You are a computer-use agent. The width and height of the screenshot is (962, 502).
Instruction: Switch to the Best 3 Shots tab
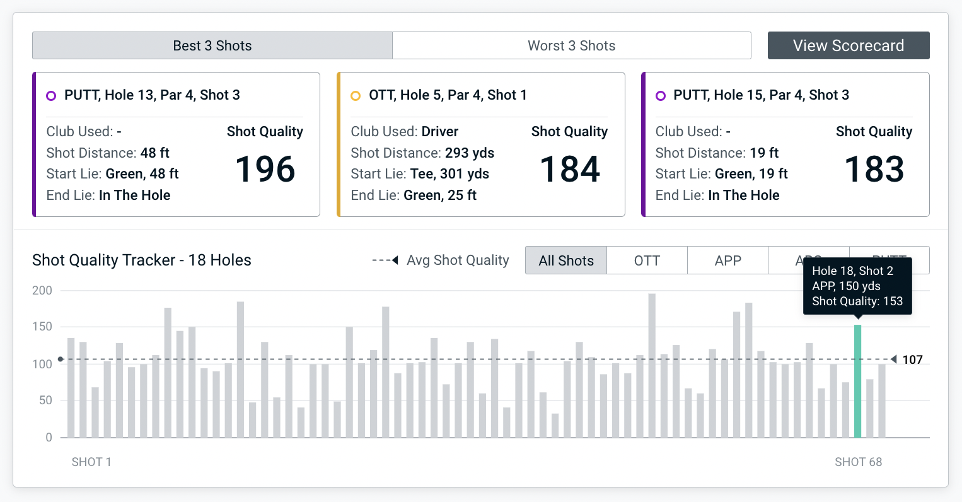[212, 45]
